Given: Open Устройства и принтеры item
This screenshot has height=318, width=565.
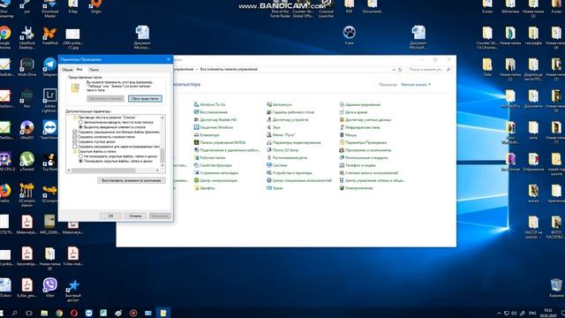Looking at the screenshot, I should click(290, 173).
